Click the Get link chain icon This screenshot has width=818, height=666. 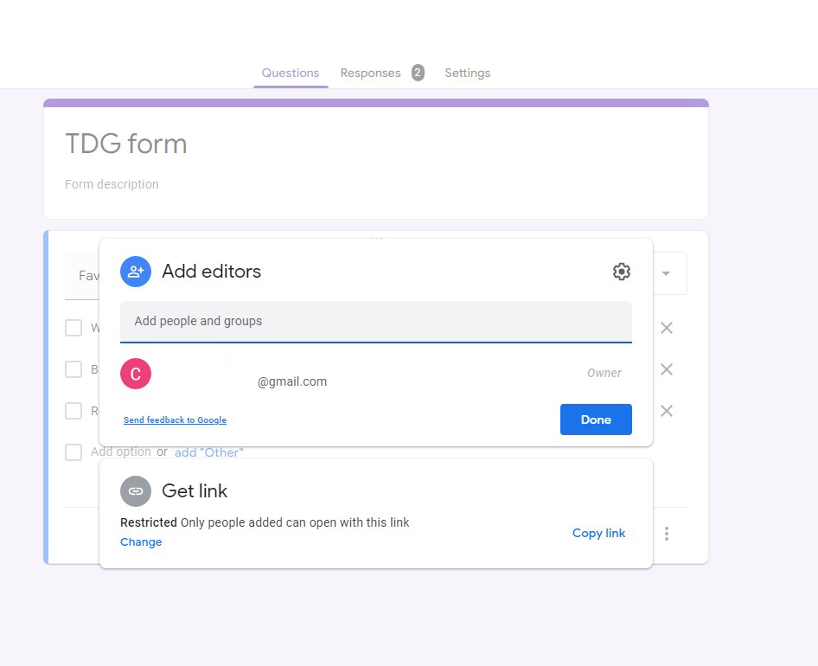click(136, 491)
